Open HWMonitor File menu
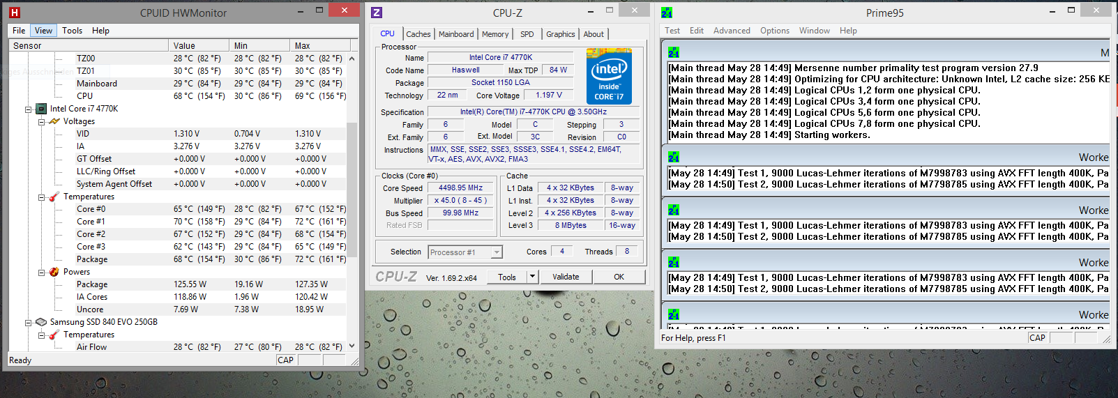 point(19,31)
